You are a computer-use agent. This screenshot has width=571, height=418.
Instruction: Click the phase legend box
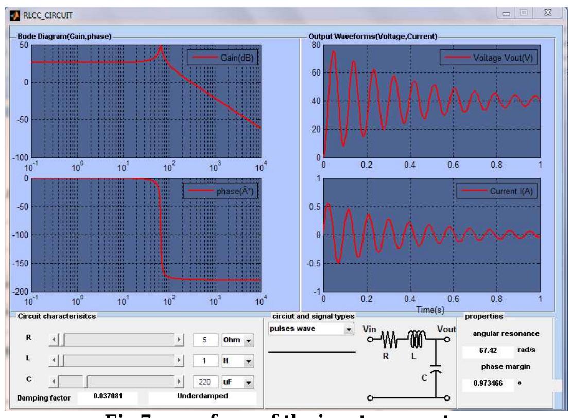click(x=220, y=191)
